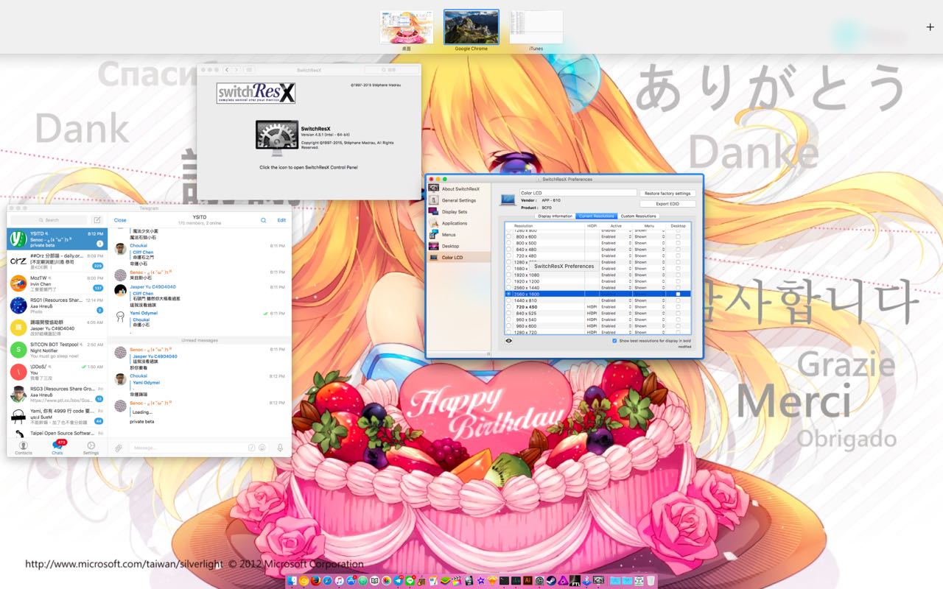Switch to the iTunes space thumbnail

pyautogui.click(x=536, y=27)
